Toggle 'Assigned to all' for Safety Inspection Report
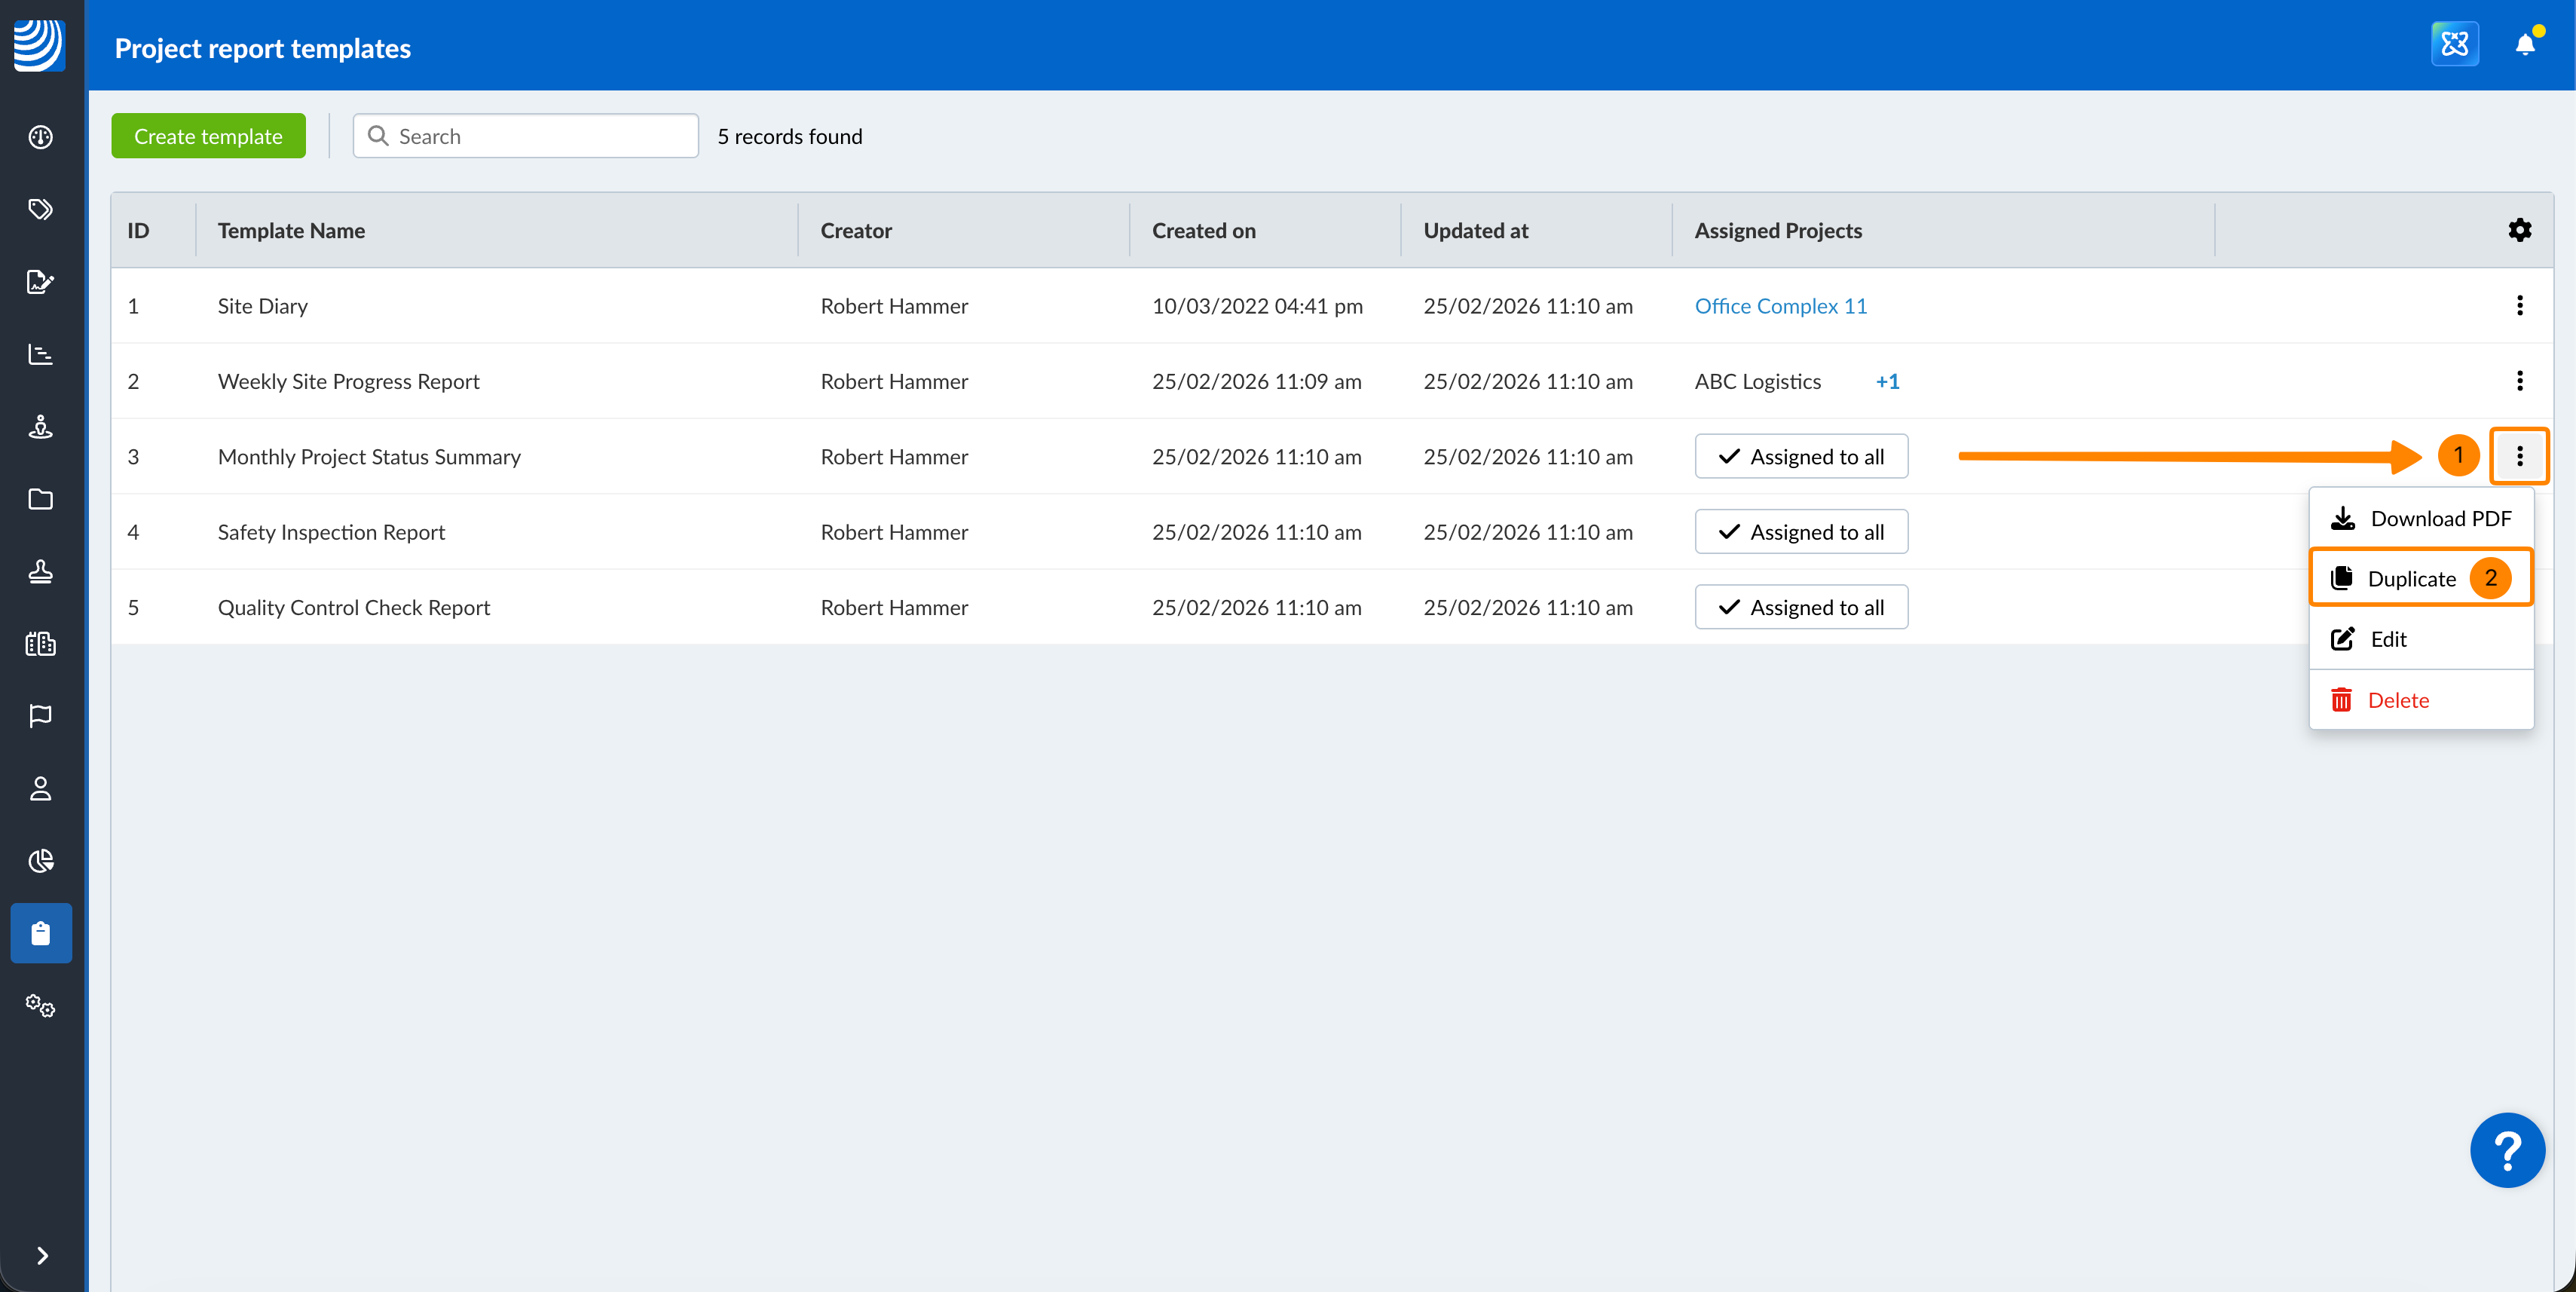This screenshot has width=2576, height=1292. (1800, 532)
